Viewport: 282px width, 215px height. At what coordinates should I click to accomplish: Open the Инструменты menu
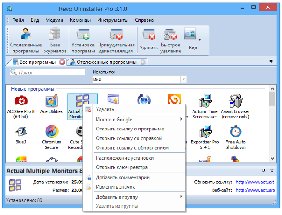(x=113, y=20)
